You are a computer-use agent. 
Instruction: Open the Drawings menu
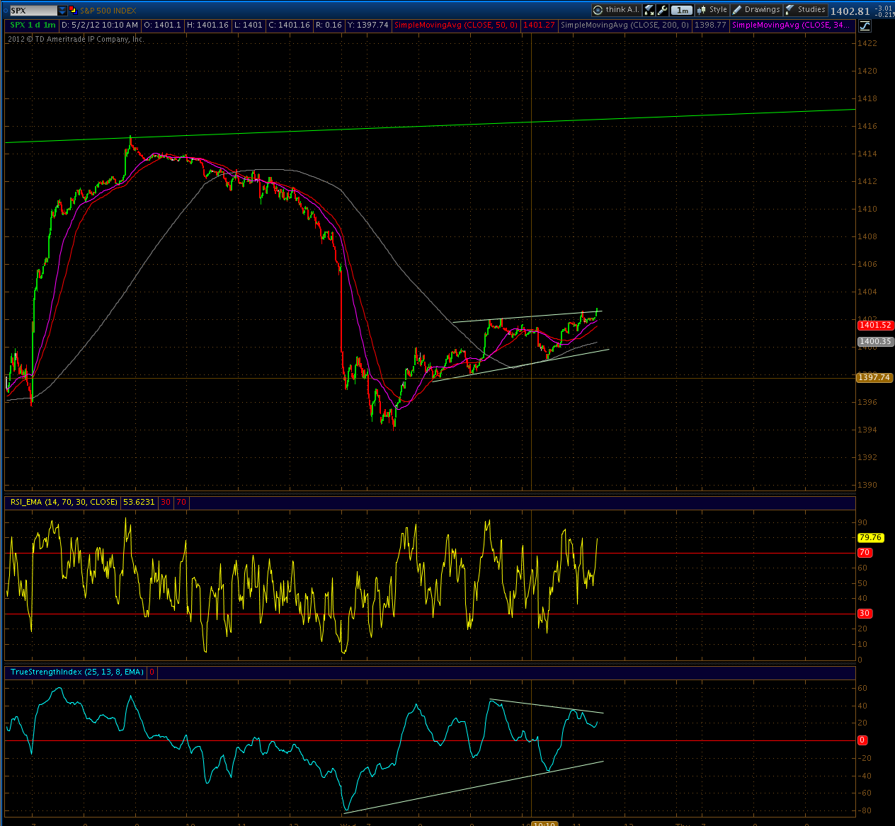click(x=756, y=10)
